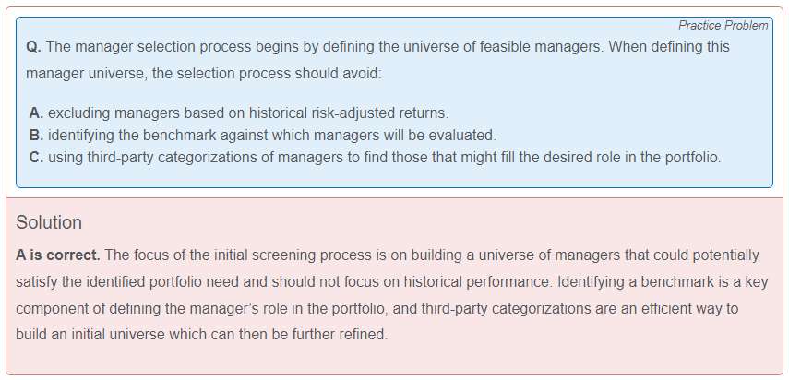The image size is (789, 380).
Task: Click the bold letter B. option marker
Action: [x=37, y=136]
